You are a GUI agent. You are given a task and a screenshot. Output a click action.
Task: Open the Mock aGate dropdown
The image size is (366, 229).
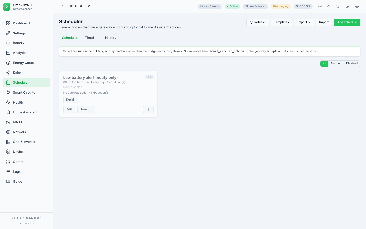point(210,7)
